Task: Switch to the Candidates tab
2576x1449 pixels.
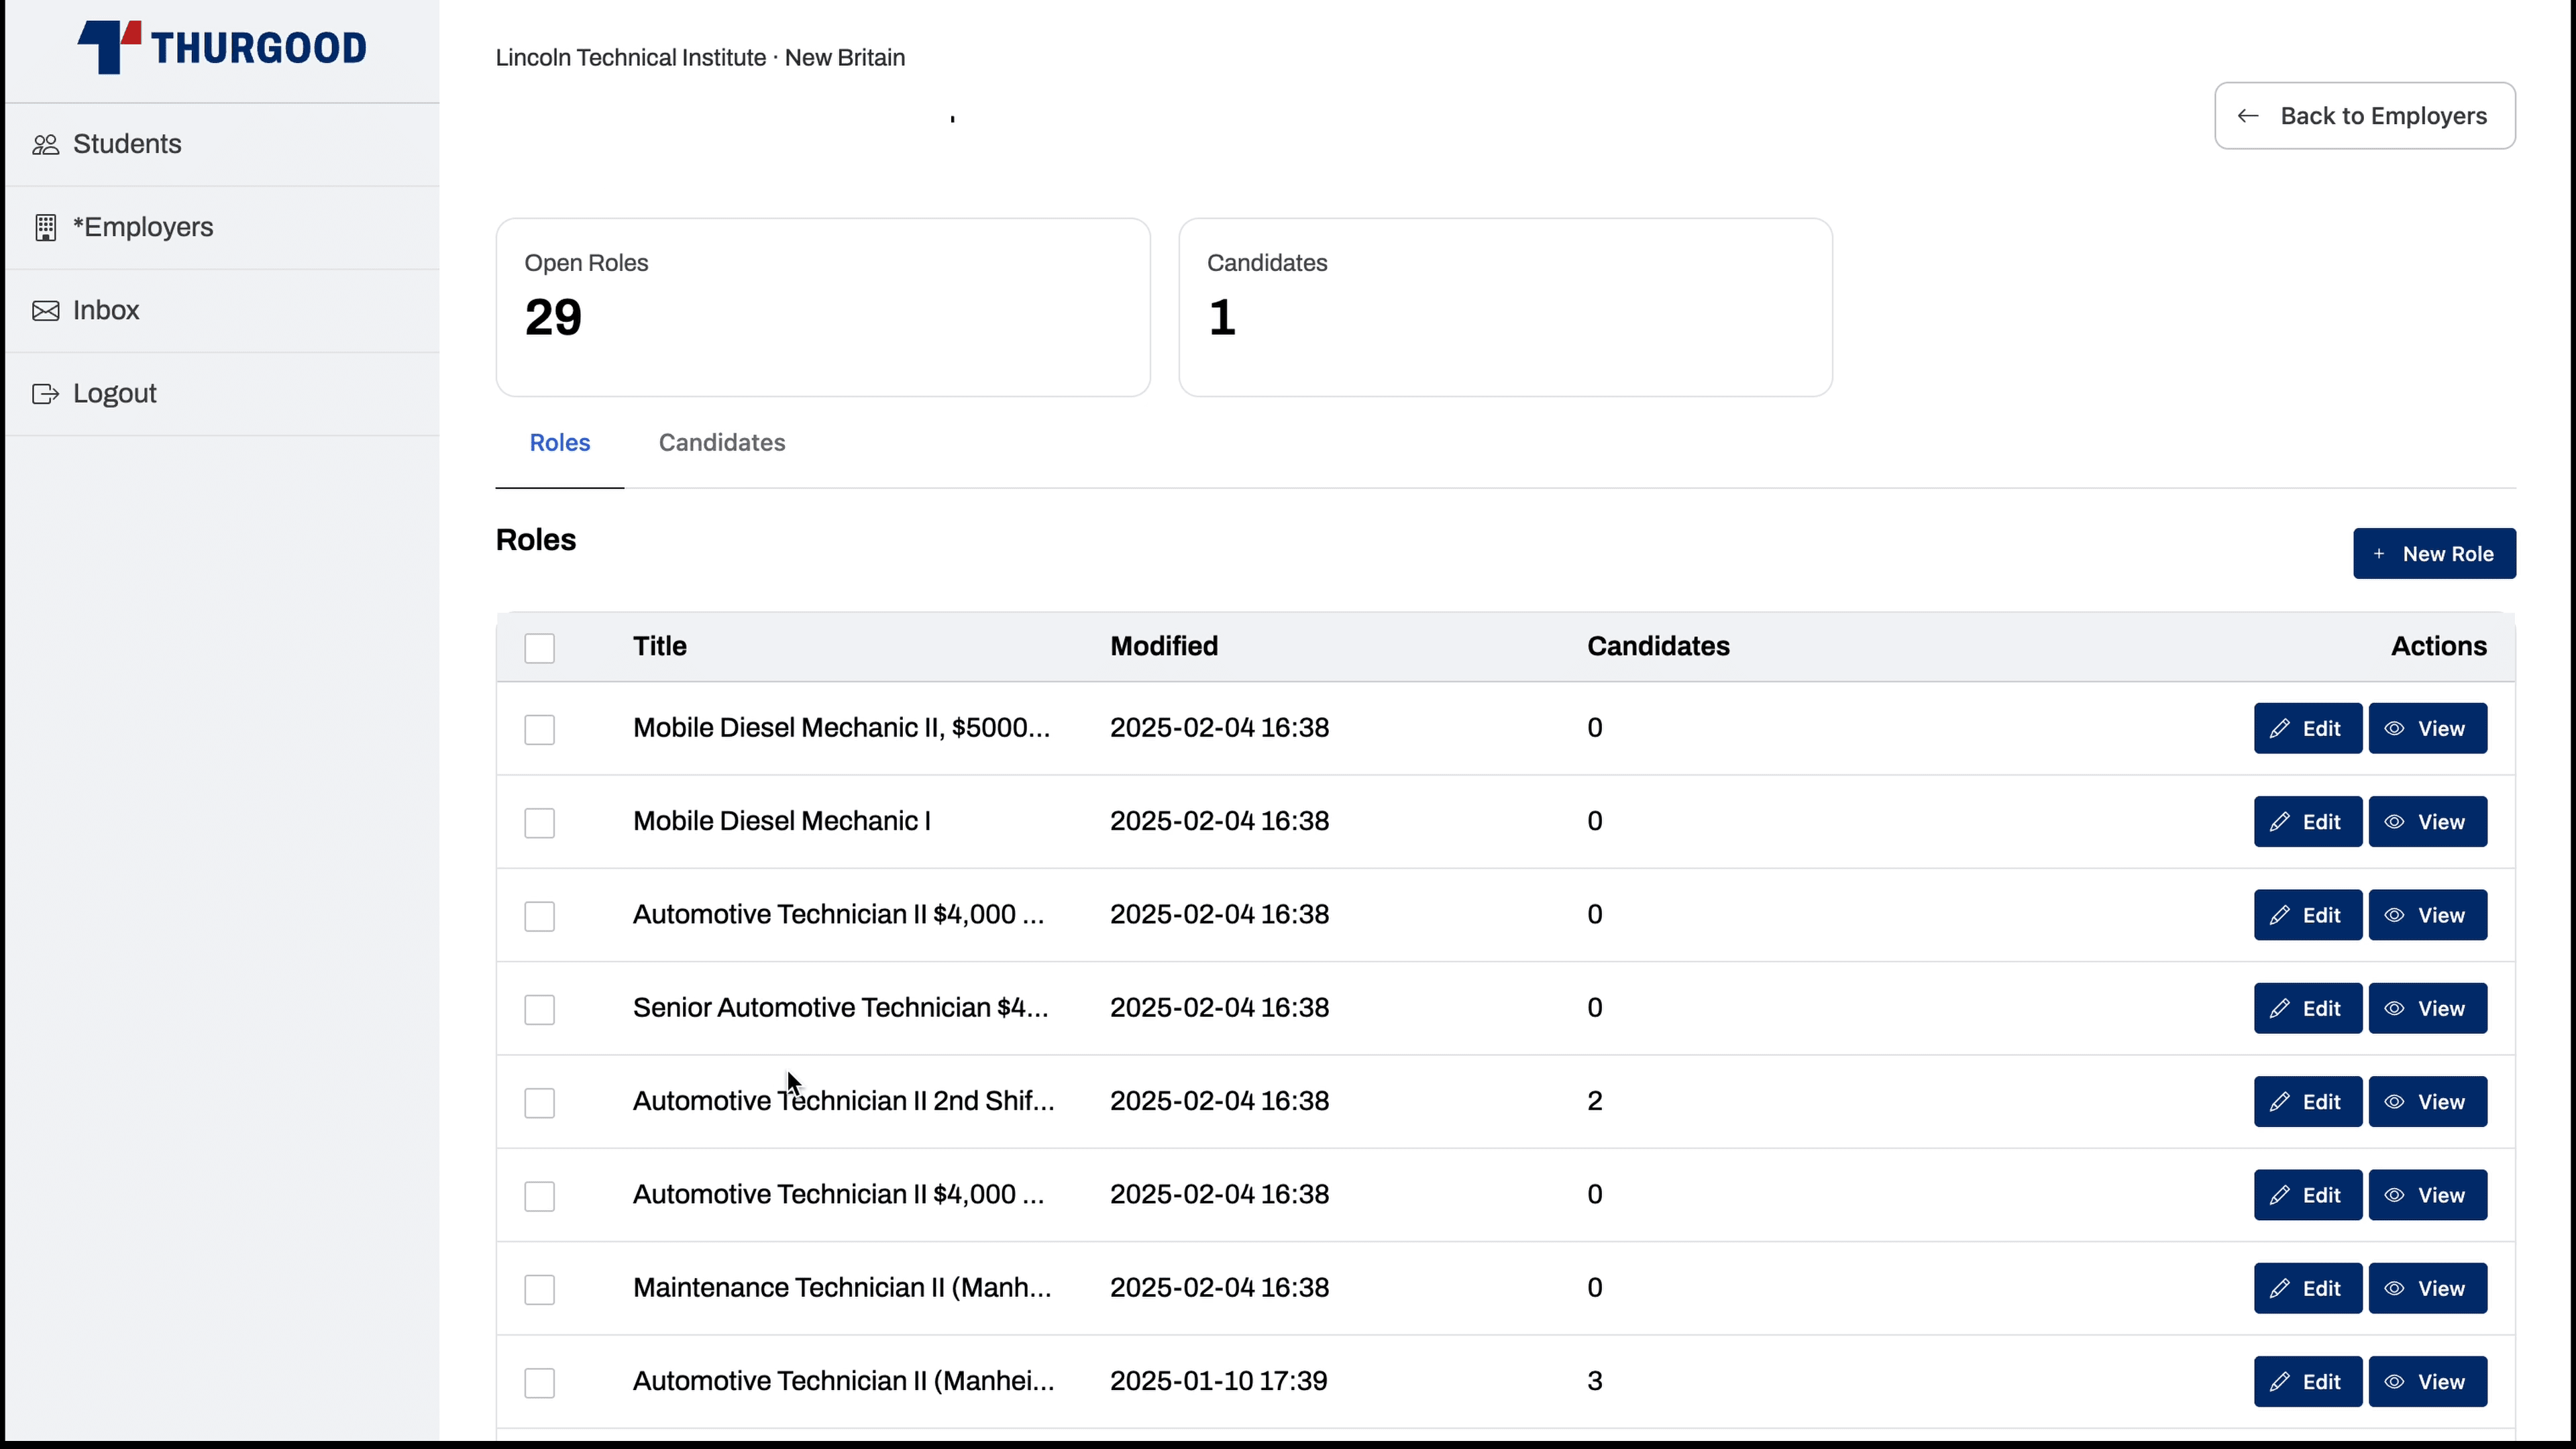Action: pyautogui.click(x=722, y=442)
